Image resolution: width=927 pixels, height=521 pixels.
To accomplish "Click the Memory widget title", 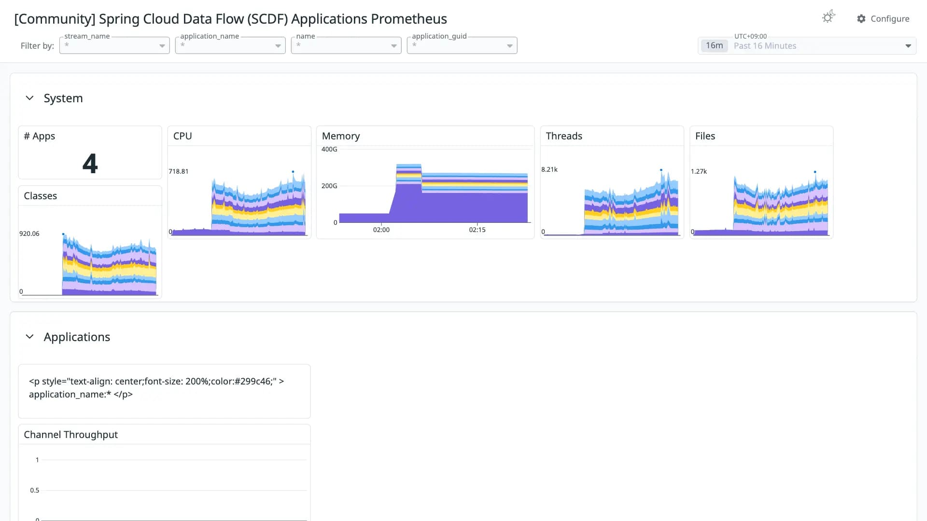I will pos(341,136).
